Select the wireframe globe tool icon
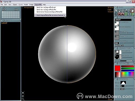The width and height of the screenshot is (135, 101). pos(116,14)
